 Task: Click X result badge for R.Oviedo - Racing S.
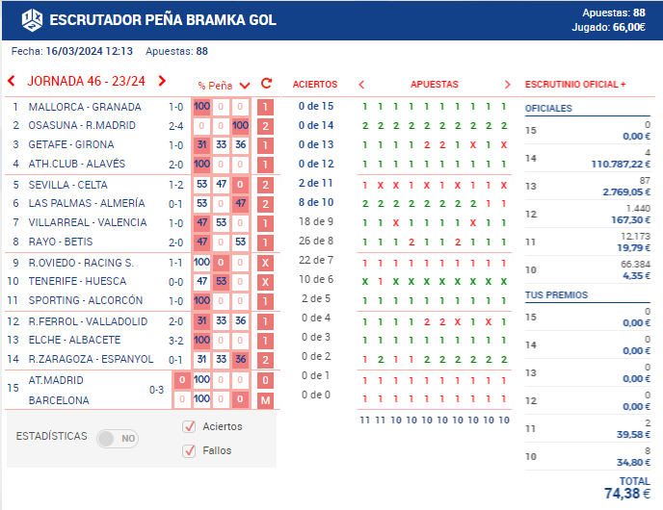tap(266, 263)
